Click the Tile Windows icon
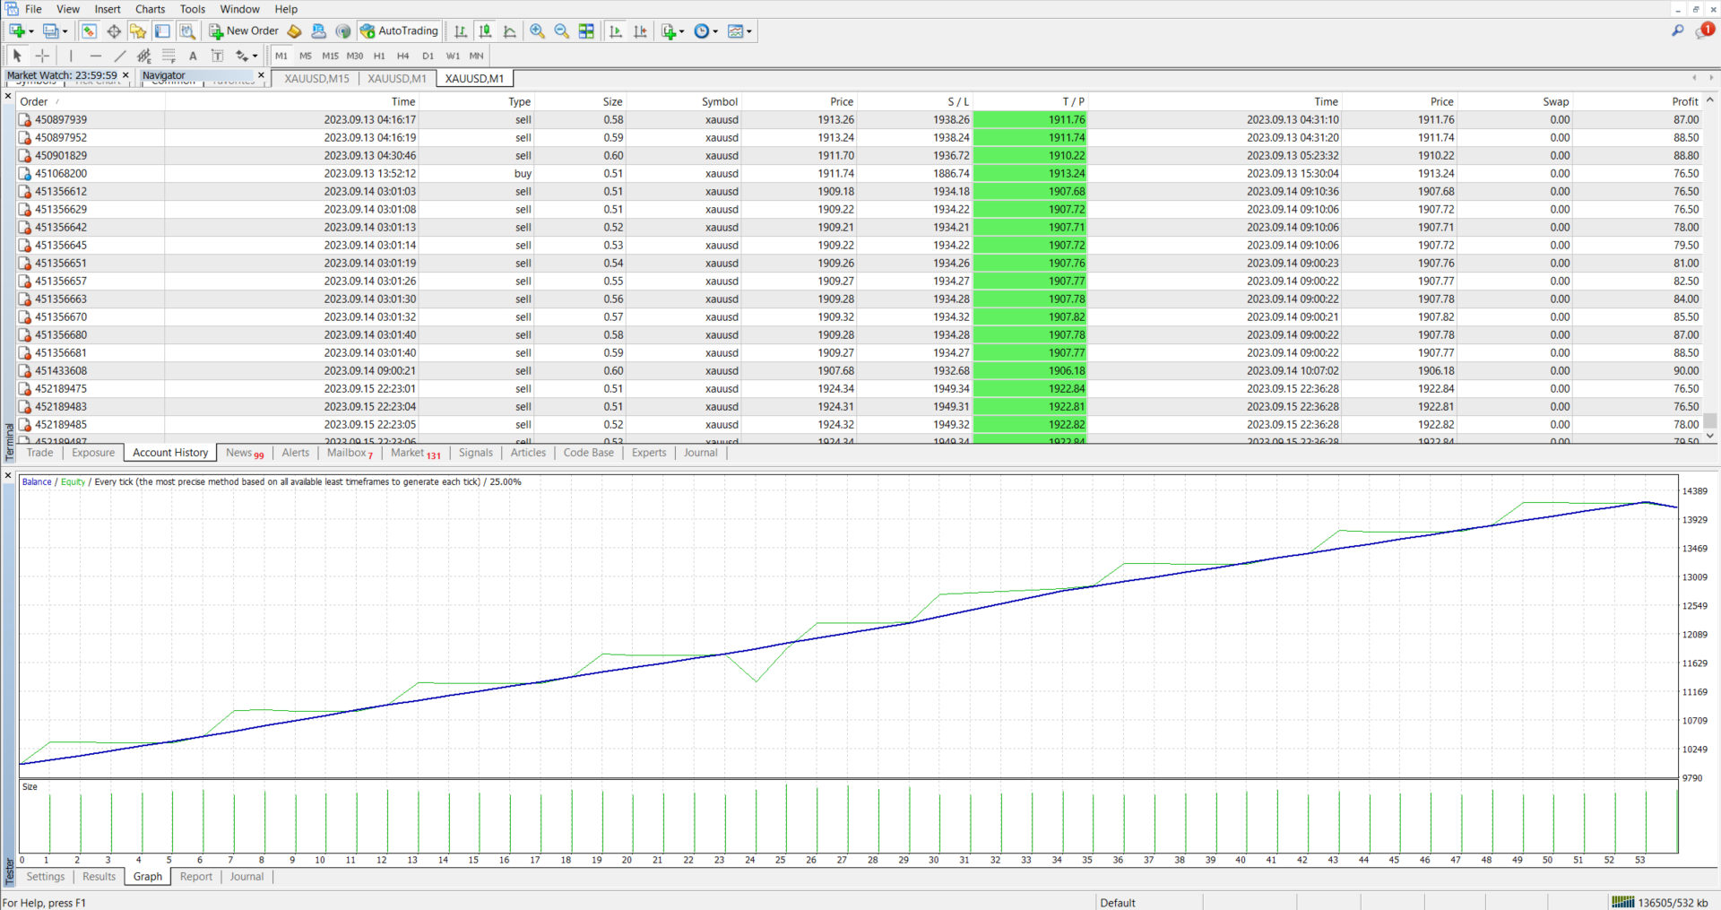1721x910 pixels. [x=586, y=31]
